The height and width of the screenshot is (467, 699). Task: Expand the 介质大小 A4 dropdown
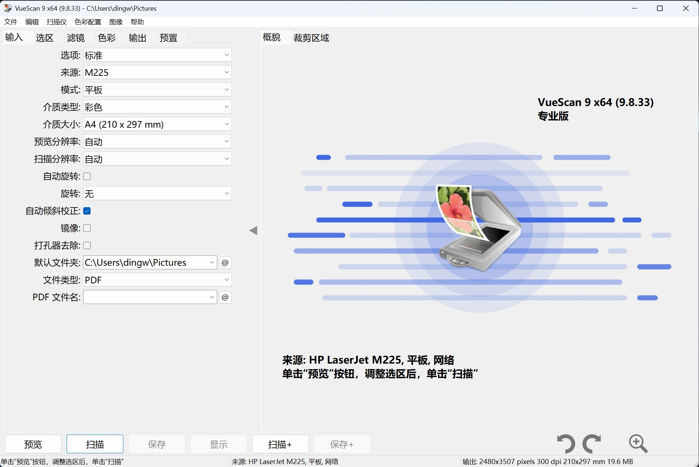point(157,124)
